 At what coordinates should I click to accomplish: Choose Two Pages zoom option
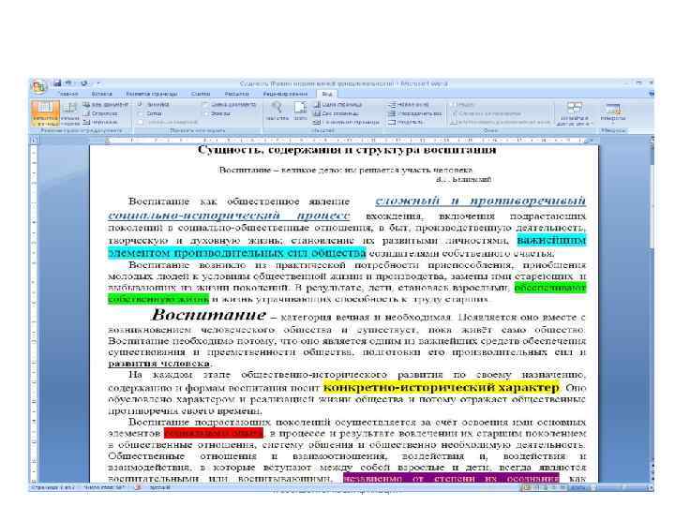[337, 113]
